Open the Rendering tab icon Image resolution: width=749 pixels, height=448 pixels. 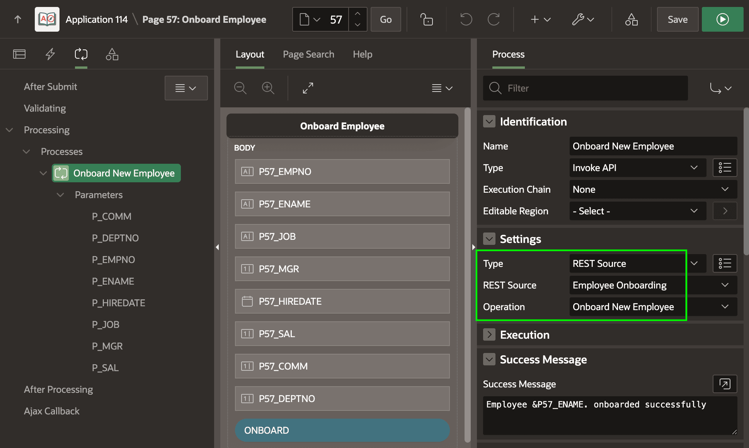click(19, 54)
